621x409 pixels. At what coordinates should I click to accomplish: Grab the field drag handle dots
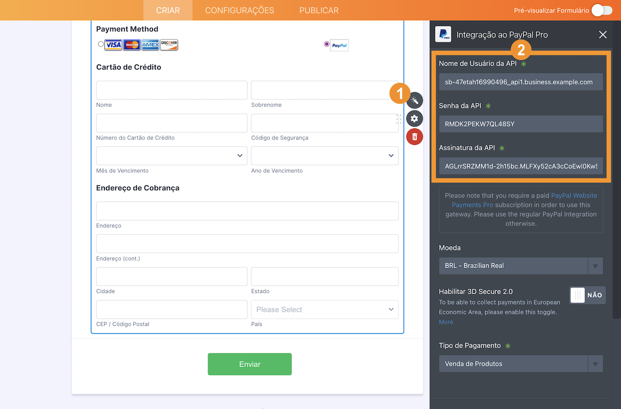[399, 119]
